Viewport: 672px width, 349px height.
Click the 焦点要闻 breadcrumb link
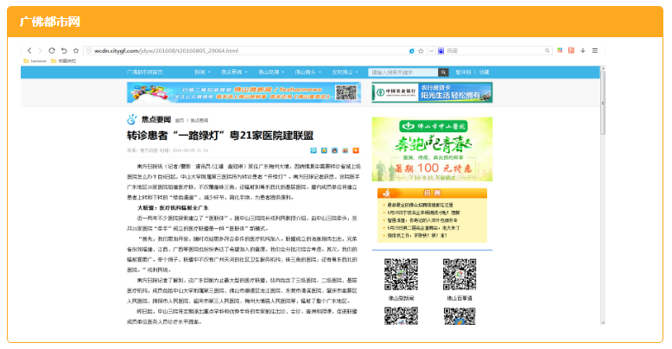200,120
